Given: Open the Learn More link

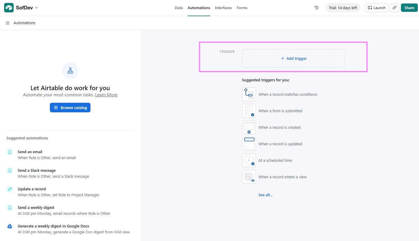Looking at the screenshot, I should point(106,95).
